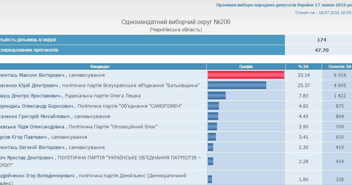The width and height of the screenshot is (352, 185).
Task: Click the value 174 for precinct count
Action: point(321,40)
